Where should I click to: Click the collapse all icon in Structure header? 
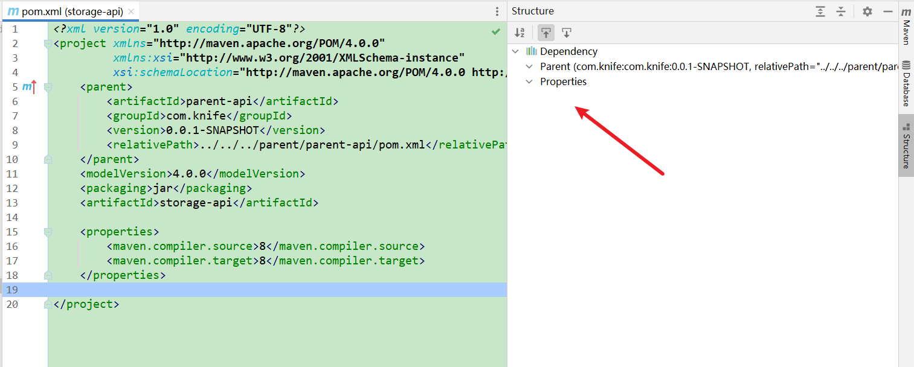tap(841, 10)
